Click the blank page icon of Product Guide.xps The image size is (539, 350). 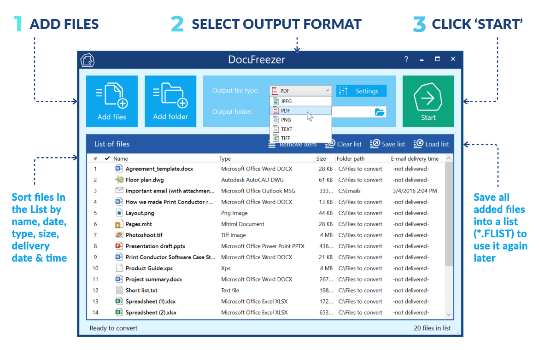pos(119,268)
